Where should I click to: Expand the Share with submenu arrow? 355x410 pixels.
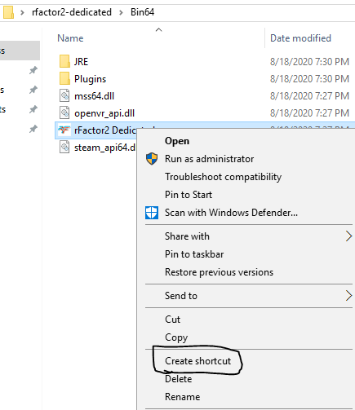(x=348, y=236)
